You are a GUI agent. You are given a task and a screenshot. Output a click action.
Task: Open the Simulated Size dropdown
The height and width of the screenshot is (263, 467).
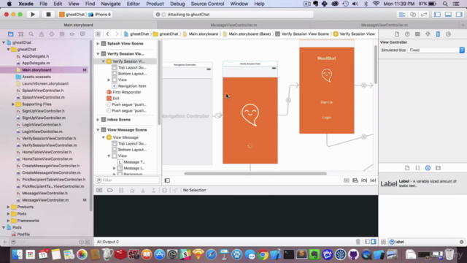436,50
